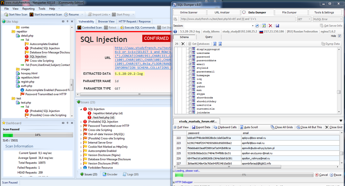Click Close All But This
The width and height of the screenshot is (345, 186).
[309, 127]
